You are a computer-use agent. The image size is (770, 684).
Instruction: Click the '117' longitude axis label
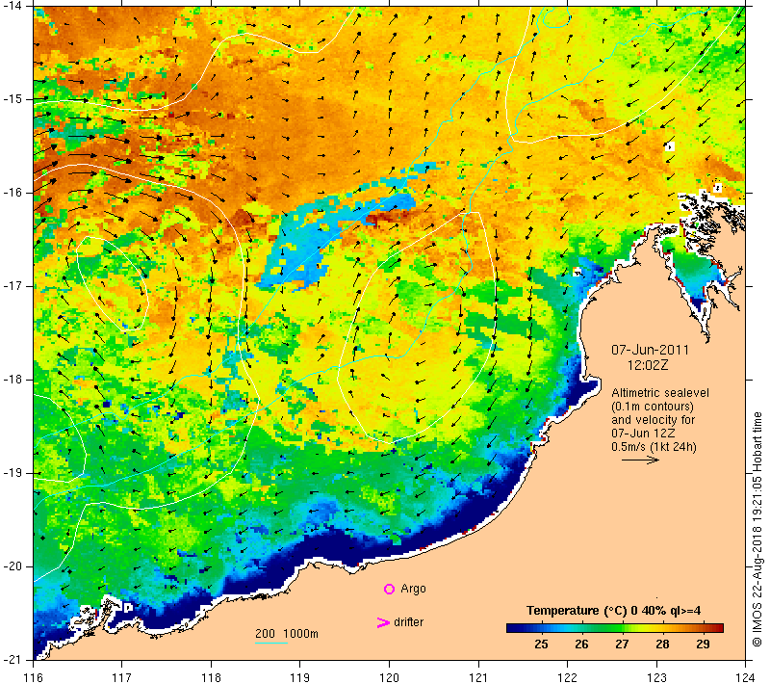pyautogui.click(x=122, y=677)
